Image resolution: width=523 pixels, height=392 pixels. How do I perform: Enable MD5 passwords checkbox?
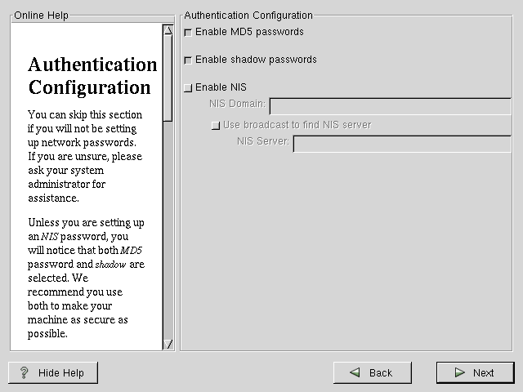(189, 33)
